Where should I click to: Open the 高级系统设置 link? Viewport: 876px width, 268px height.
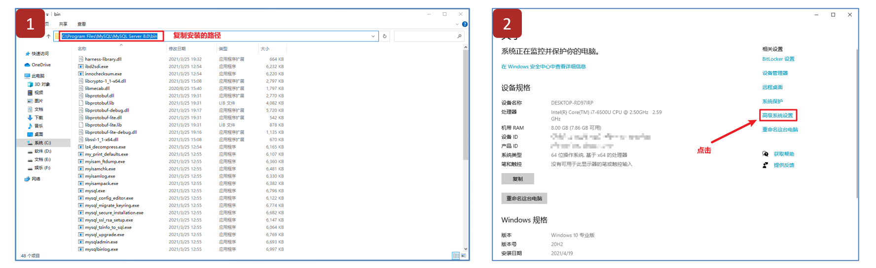pyautogui.click(x=777, y=116)
